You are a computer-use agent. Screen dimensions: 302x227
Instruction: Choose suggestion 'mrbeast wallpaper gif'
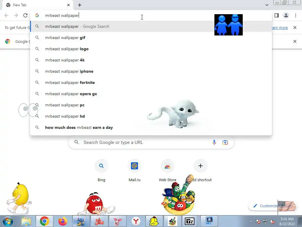tap(151, 38)
